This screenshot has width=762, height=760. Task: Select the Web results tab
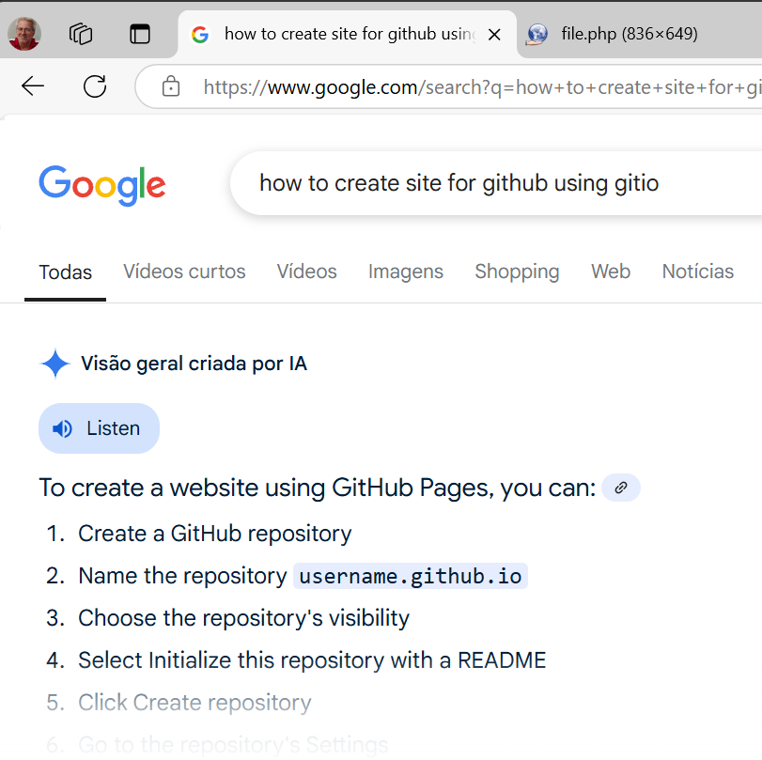[x=611, y=271]
